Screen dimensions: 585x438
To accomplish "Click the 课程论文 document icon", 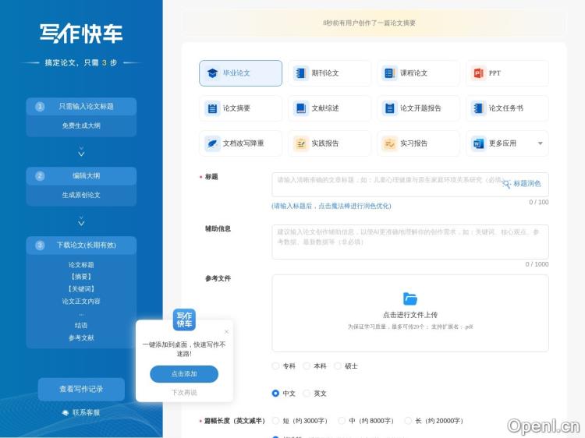I will pos(389,73).
